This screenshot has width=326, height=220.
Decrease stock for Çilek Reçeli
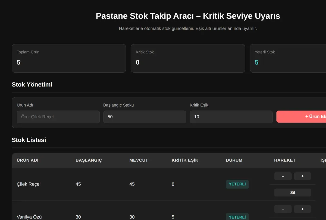[283, 176]
